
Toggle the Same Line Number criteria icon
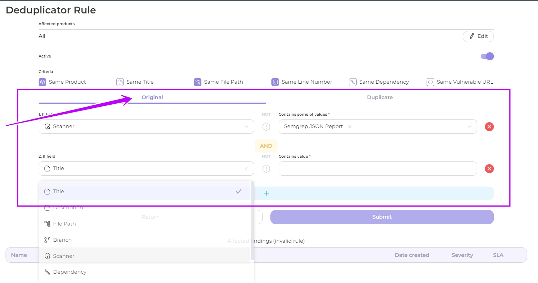pos(275,82)
